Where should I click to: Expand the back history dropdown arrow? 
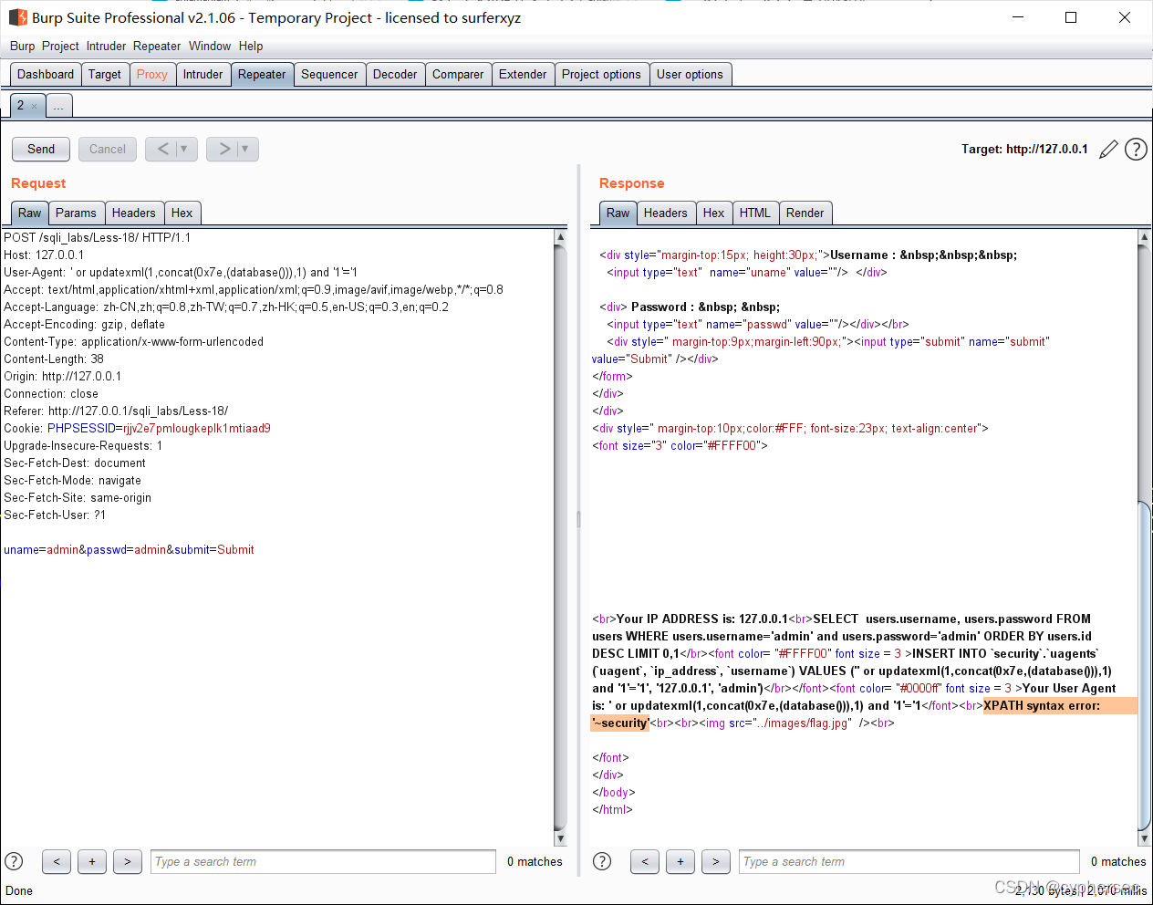click(x=184, y=149)
